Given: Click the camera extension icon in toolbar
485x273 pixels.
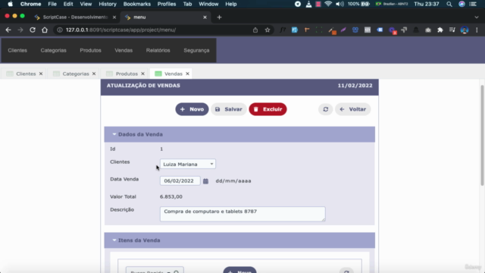Looking at the screenshot, I should (427, 30).
